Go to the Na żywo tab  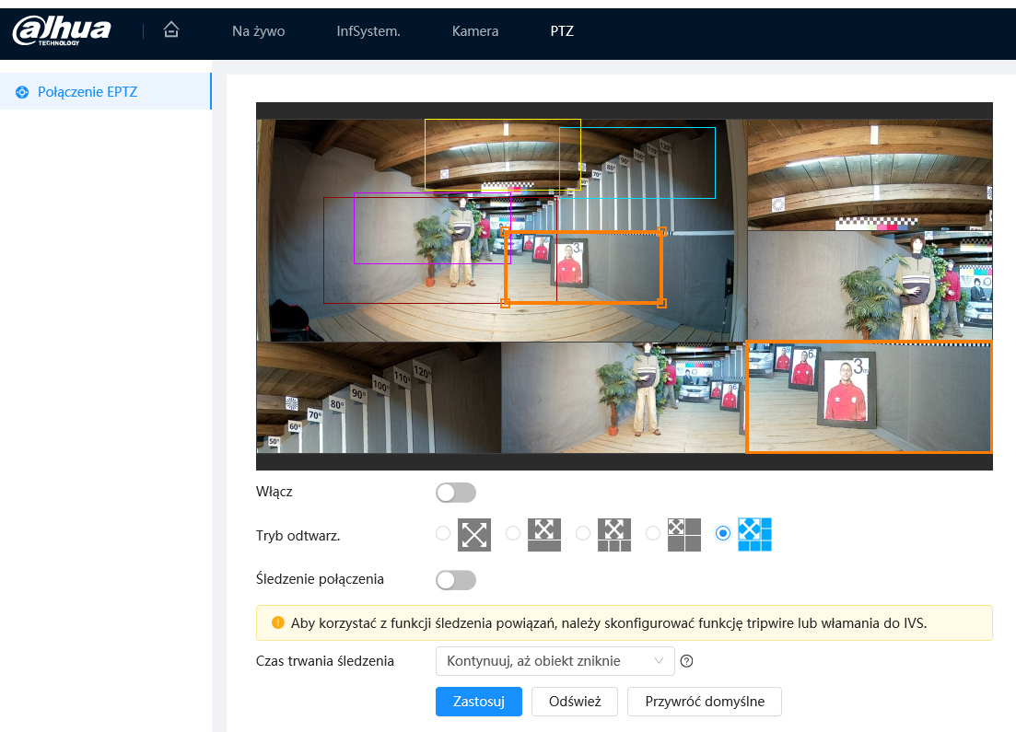pos(258,31)
